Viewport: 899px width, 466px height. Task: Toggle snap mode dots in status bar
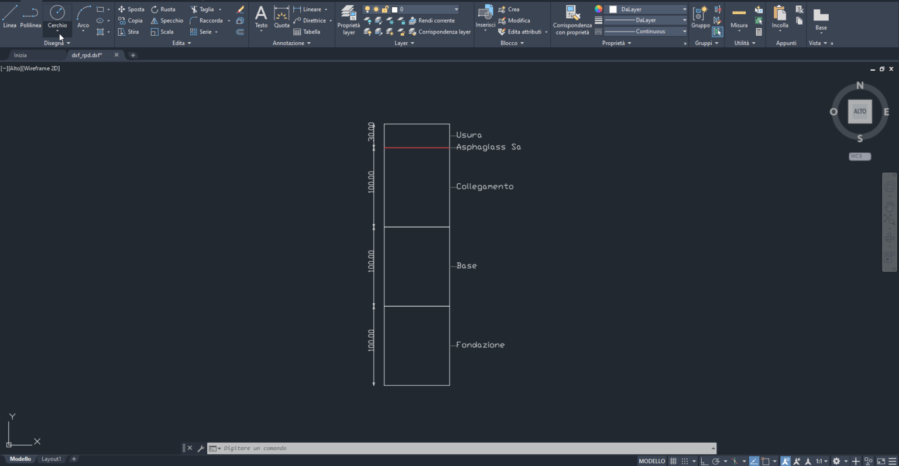[x=685, y=461]
